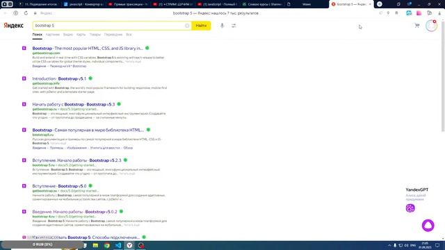Click favicon beside getbootstrap.com result

click(24, 48)
